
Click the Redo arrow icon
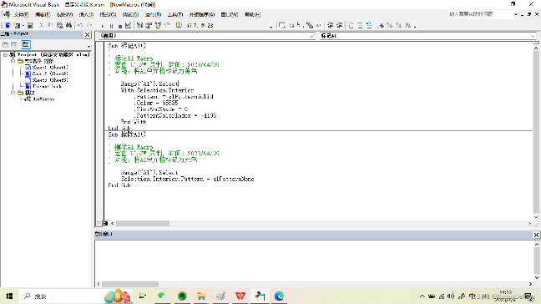point(89,25)
